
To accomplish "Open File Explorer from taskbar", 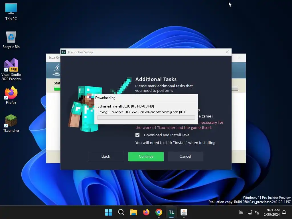I will point(133,212).
